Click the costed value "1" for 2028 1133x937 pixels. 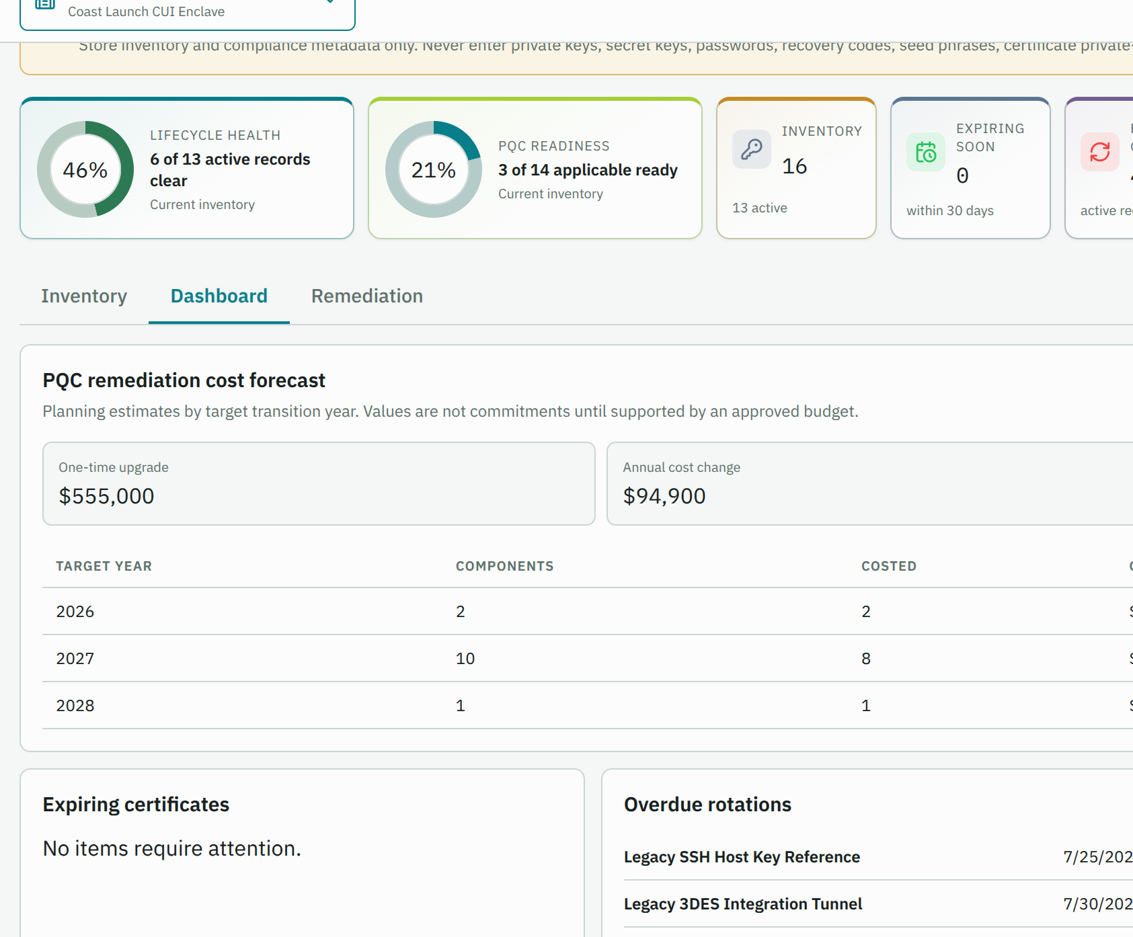point(866,705)
